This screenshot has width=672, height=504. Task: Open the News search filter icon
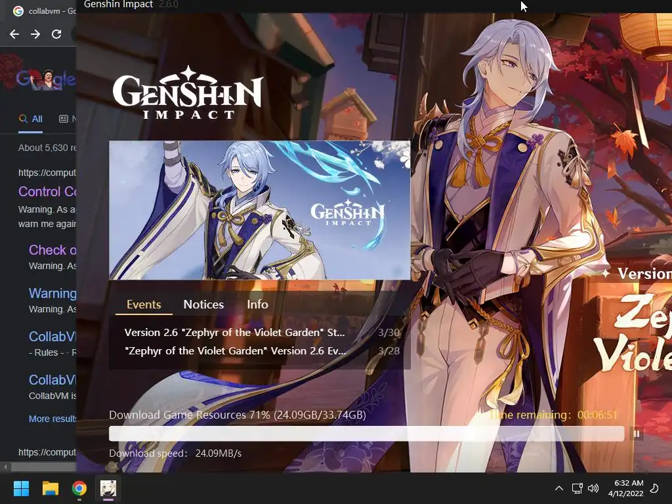click(64, 119)
